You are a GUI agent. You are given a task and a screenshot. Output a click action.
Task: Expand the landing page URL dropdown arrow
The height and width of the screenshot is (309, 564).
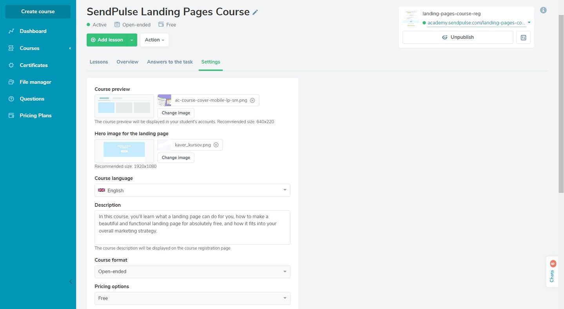coord(529,23)
